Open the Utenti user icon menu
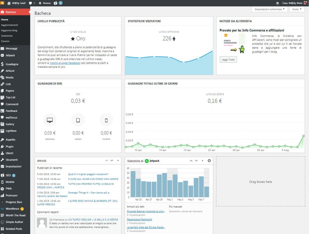This screenshot has width=309, height=234. click(2, 153)
